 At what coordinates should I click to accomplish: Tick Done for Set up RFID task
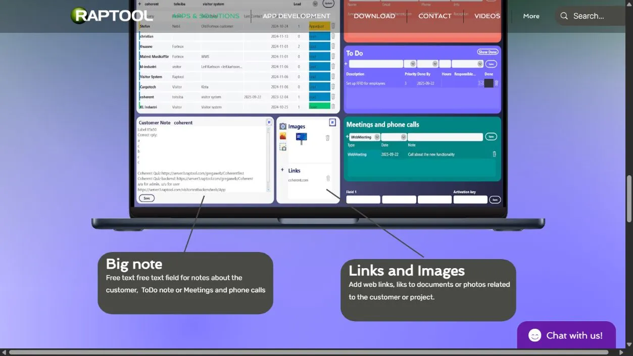coord(489,83)
